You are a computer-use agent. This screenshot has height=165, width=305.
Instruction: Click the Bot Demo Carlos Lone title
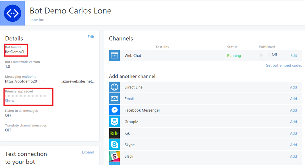pos(70,11)
